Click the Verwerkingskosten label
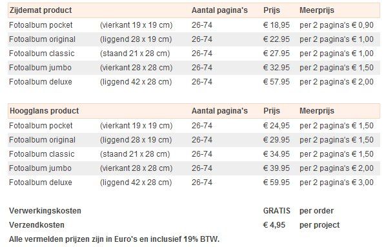386x247 pixels. (45, 211)
